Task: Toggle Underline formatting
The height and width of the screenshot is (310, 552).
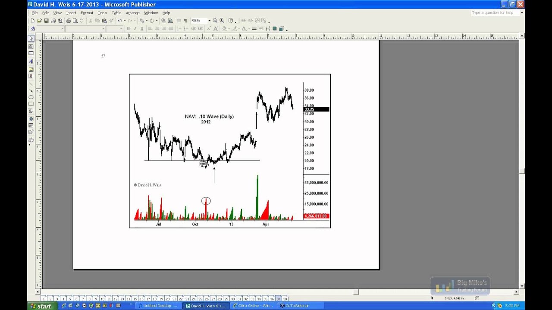Action: (x=142, y=29)
